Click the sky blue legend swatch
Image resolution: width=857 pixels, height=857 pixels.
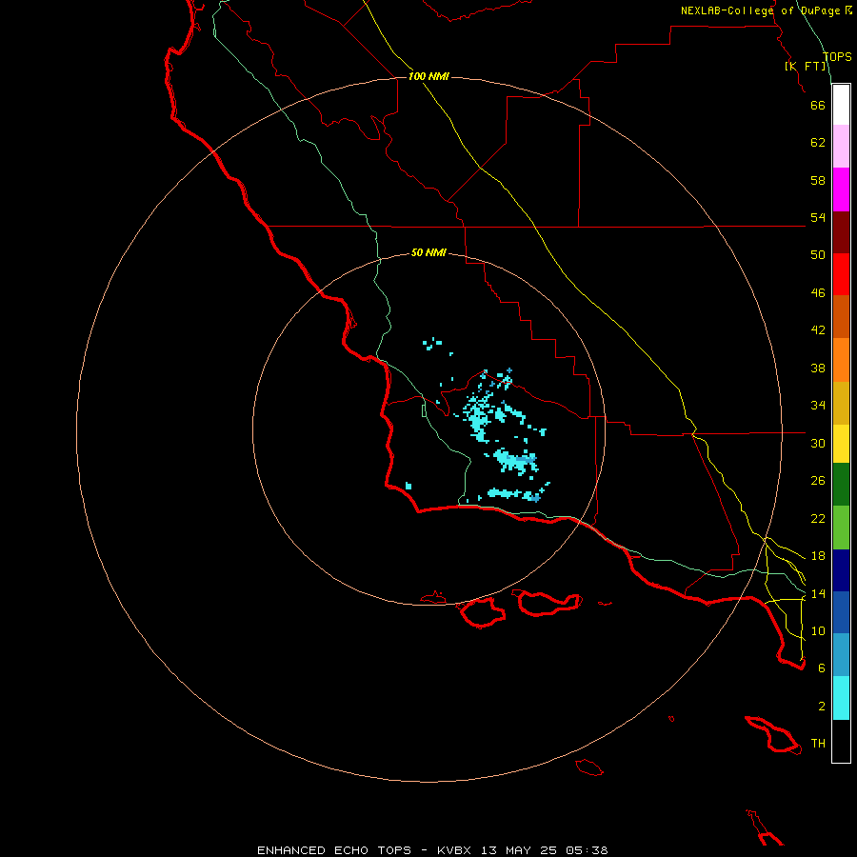pos(841,655)
